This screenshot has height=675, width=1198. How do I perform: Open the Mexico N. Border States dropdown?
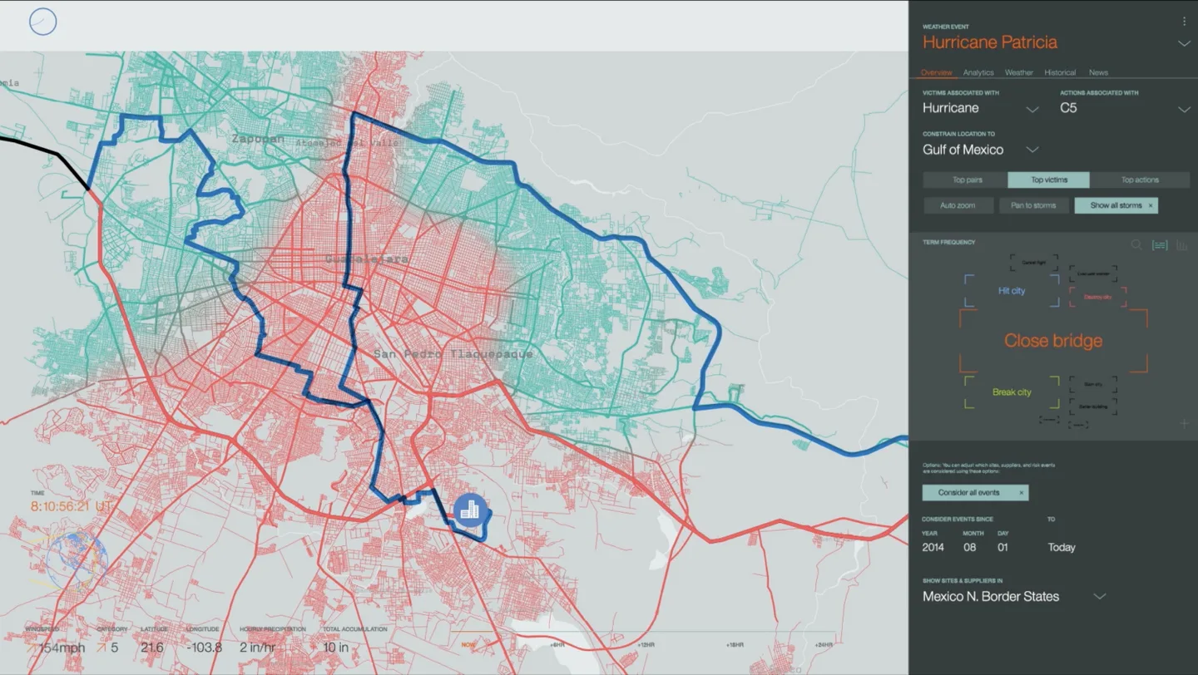pyautogui.click(x=1100, y=596)
